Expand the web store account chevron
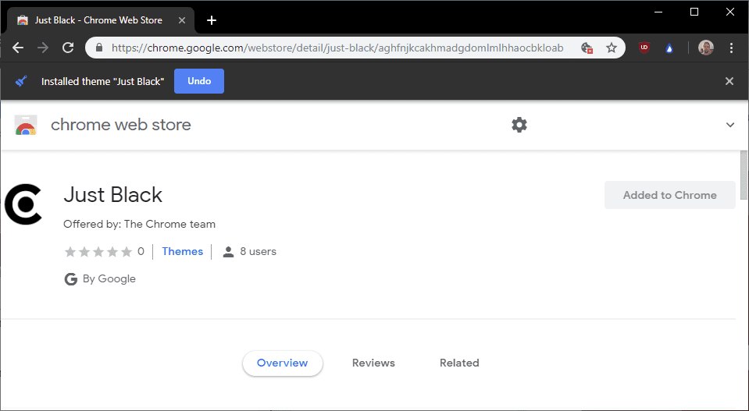The height and width of the screenshot is (411, 749). 730,125
